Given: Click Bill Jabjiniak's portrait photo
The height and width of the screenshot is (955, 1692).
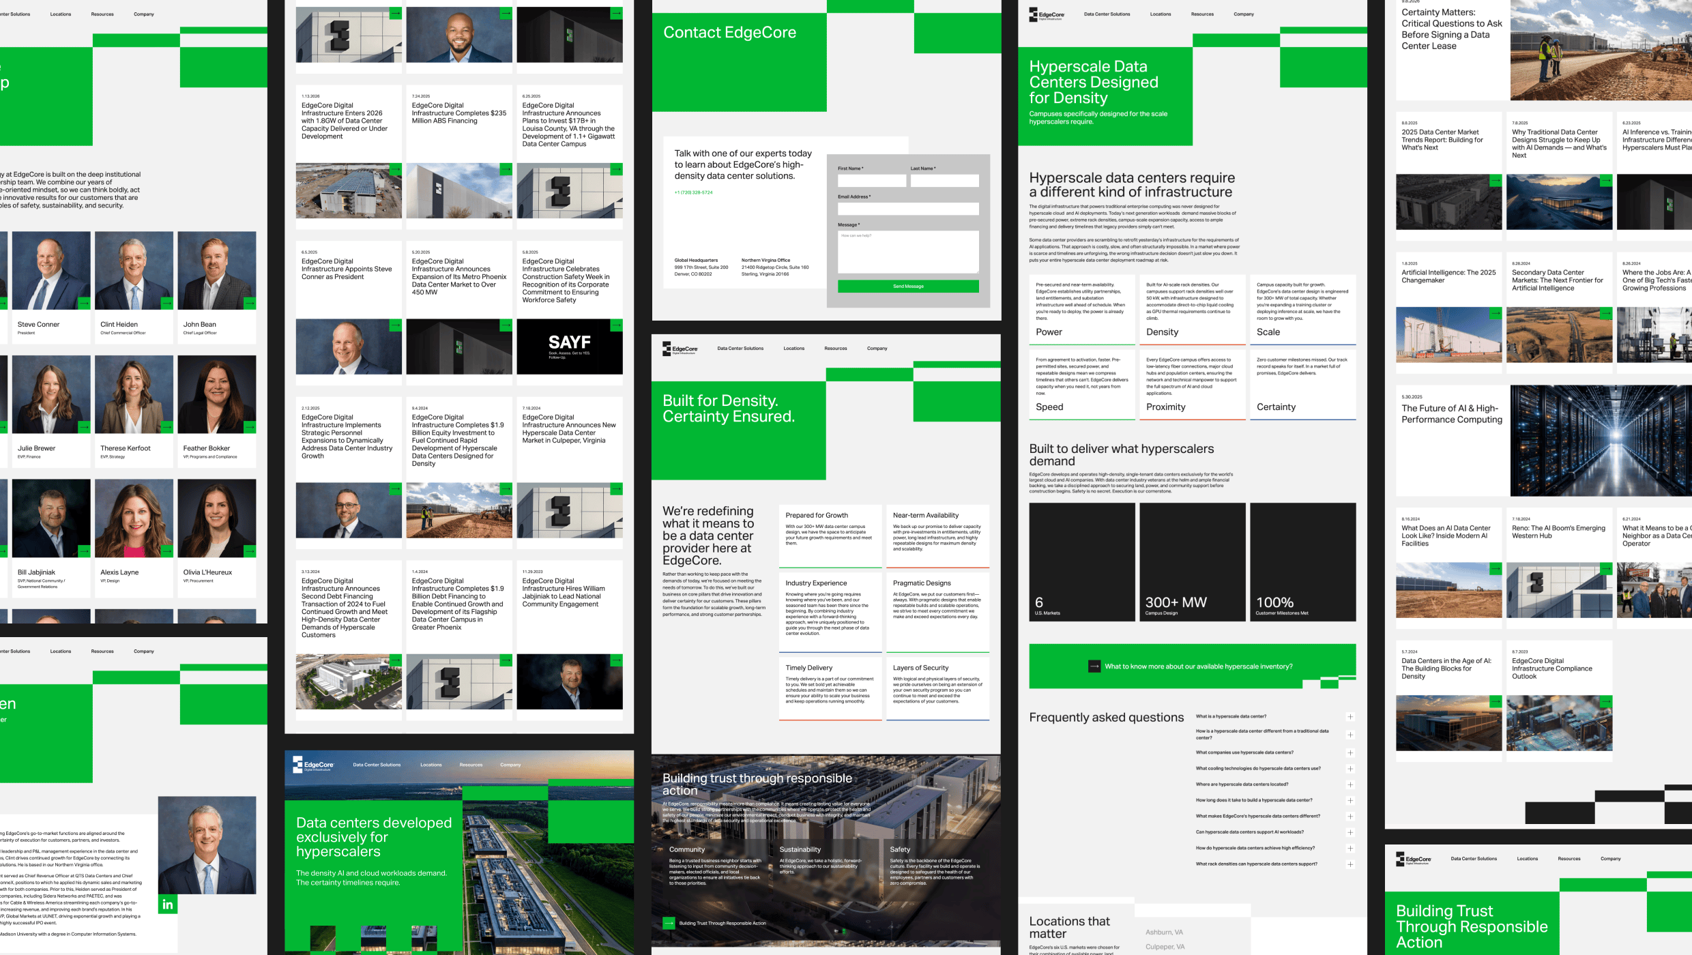Looking at the screenshot, I should [x=51, y=518].
